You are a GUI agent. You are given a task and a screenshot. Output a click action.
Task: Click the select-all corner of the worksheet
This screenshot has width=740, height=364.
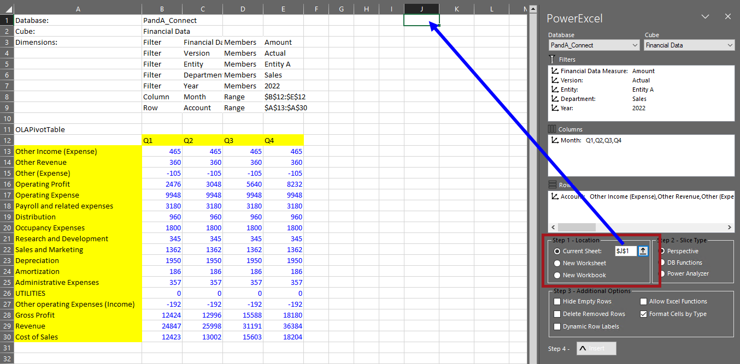click(x=7, y=9)
